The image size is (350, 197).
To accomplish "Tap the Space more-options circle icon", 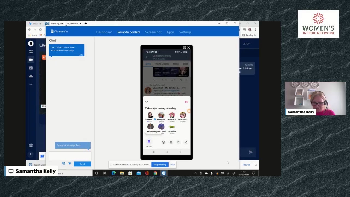I will click(x=164, y=142).
